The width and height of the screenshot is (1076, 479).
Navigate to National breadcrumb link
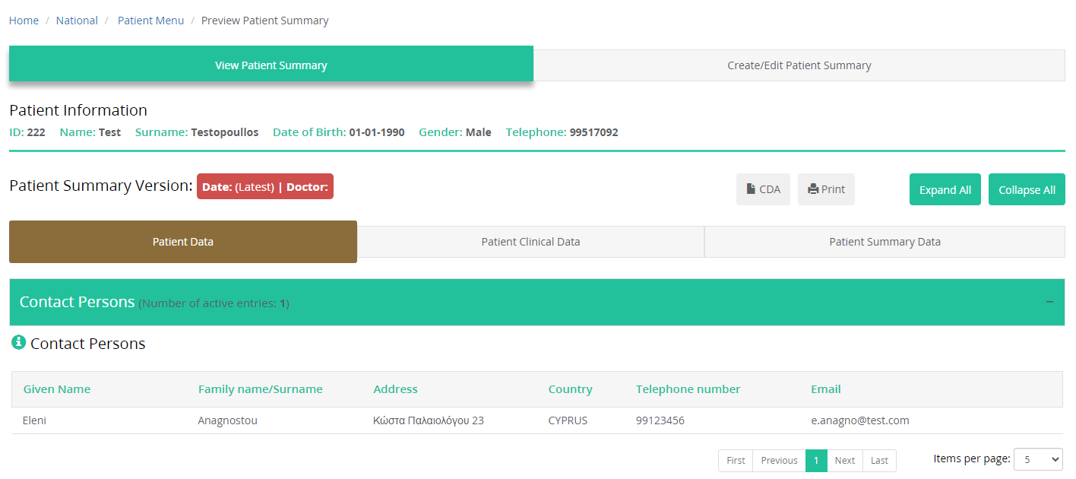(77, 21)
